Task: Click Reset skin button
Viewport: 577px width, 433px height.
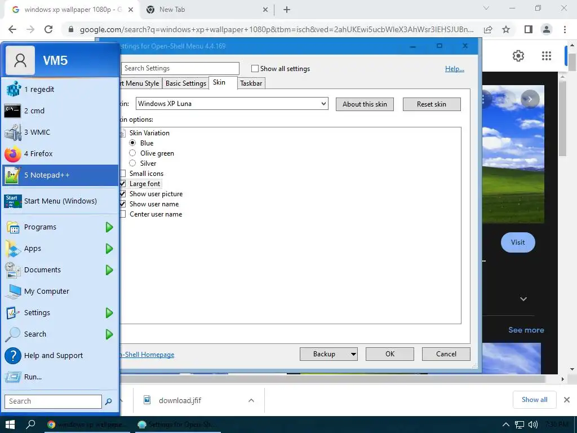Action: 432,104
